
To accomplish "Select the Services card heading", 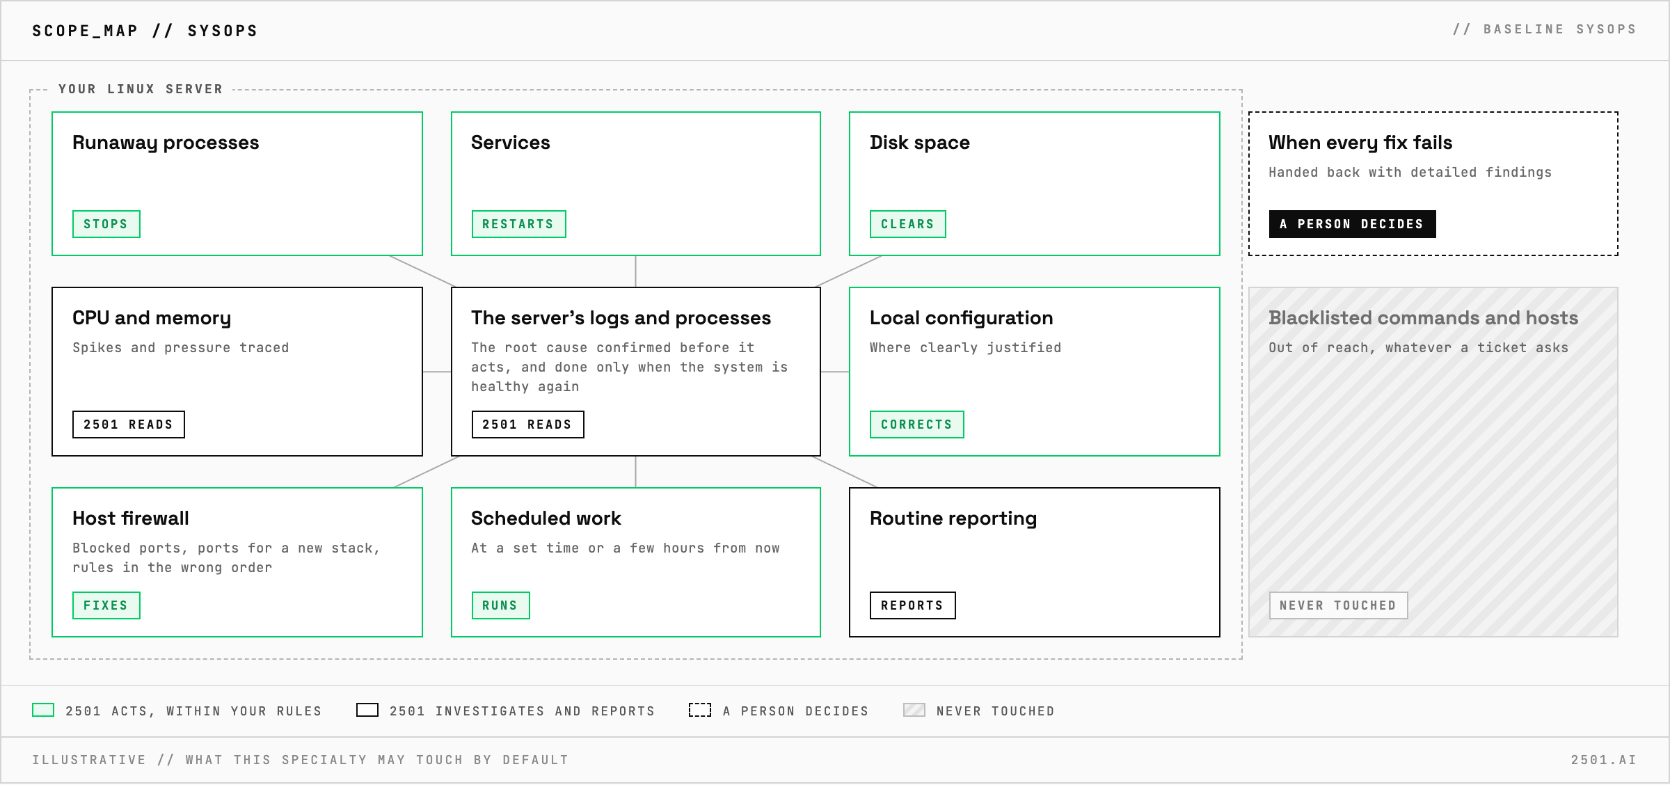I will pyautogui.click(x=511, y=143).
